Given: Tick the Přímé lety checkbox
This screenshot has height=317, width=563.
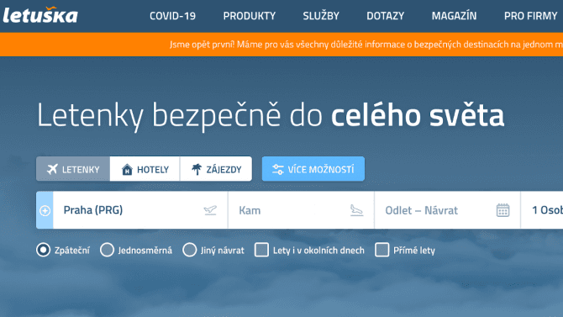Looking at the screenshot, I should [x=381, y=250].
